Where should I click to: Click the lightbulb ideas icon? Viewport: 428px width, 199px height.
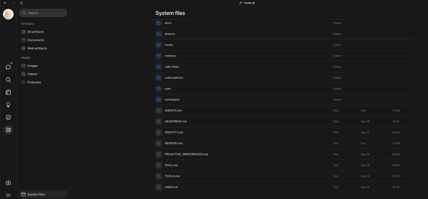pos(8,105)
